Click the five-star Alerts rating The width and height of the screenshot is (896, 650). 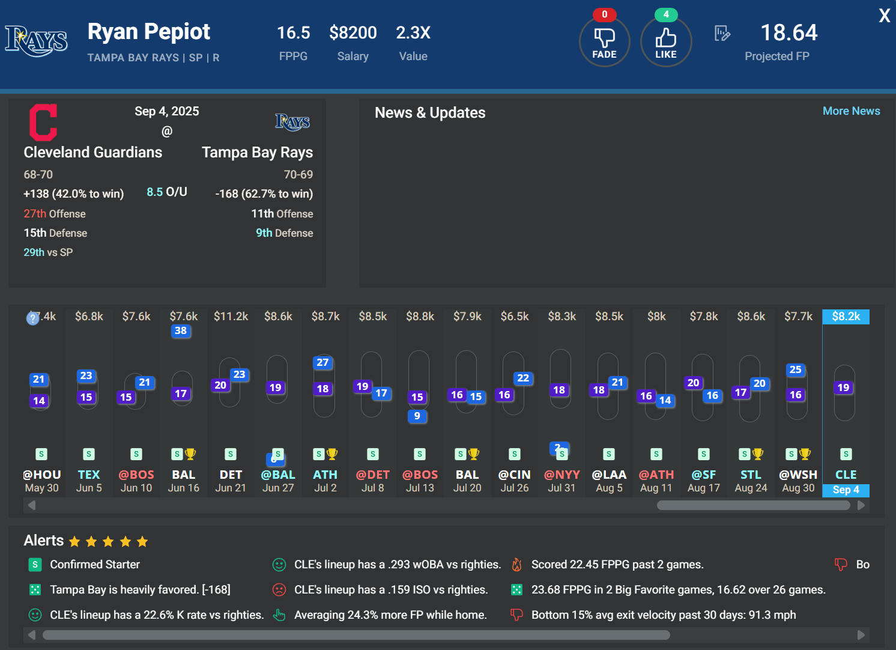click(108, 542)
